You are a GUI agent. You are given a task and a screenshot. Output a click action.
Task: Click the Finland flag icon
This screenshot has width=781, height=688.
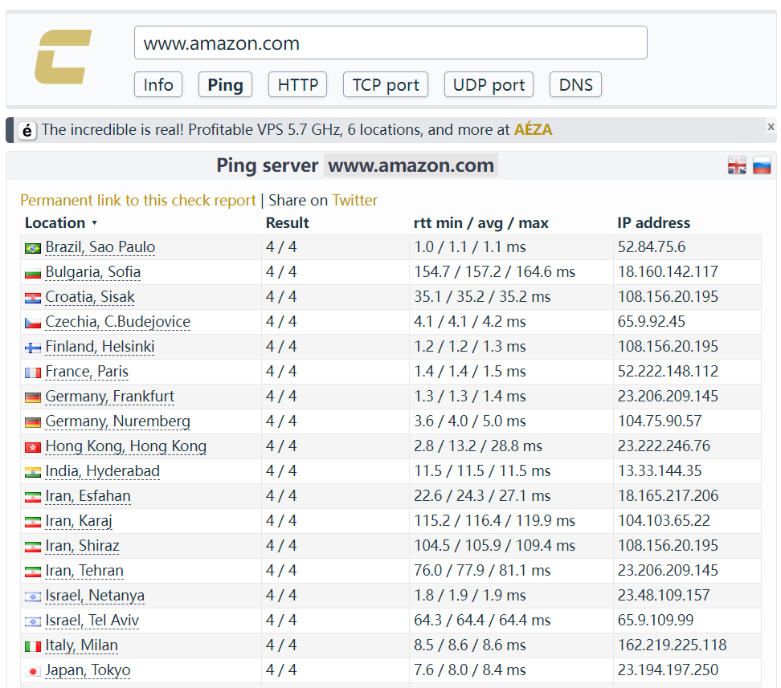[x=33, y=348]
